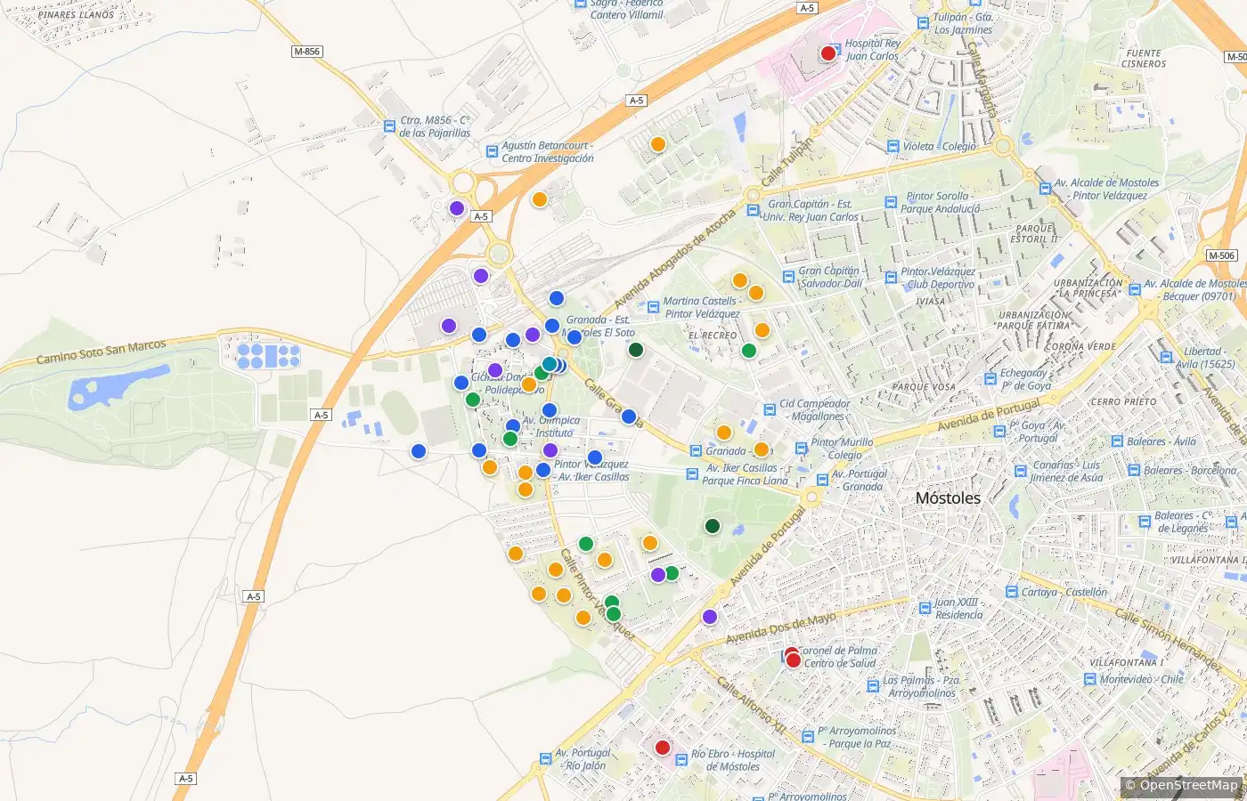
Task: Click the Baleares - Cº de Leganés bus stop icon
Action: point(1145,522)
